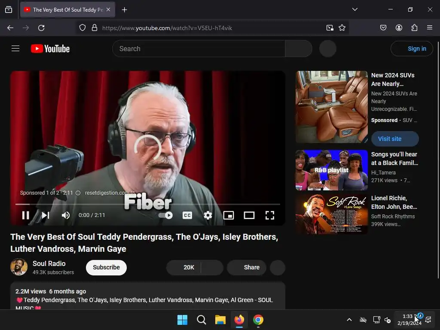Expand the video description box
The image size is (440, 330).
(148, 296)
